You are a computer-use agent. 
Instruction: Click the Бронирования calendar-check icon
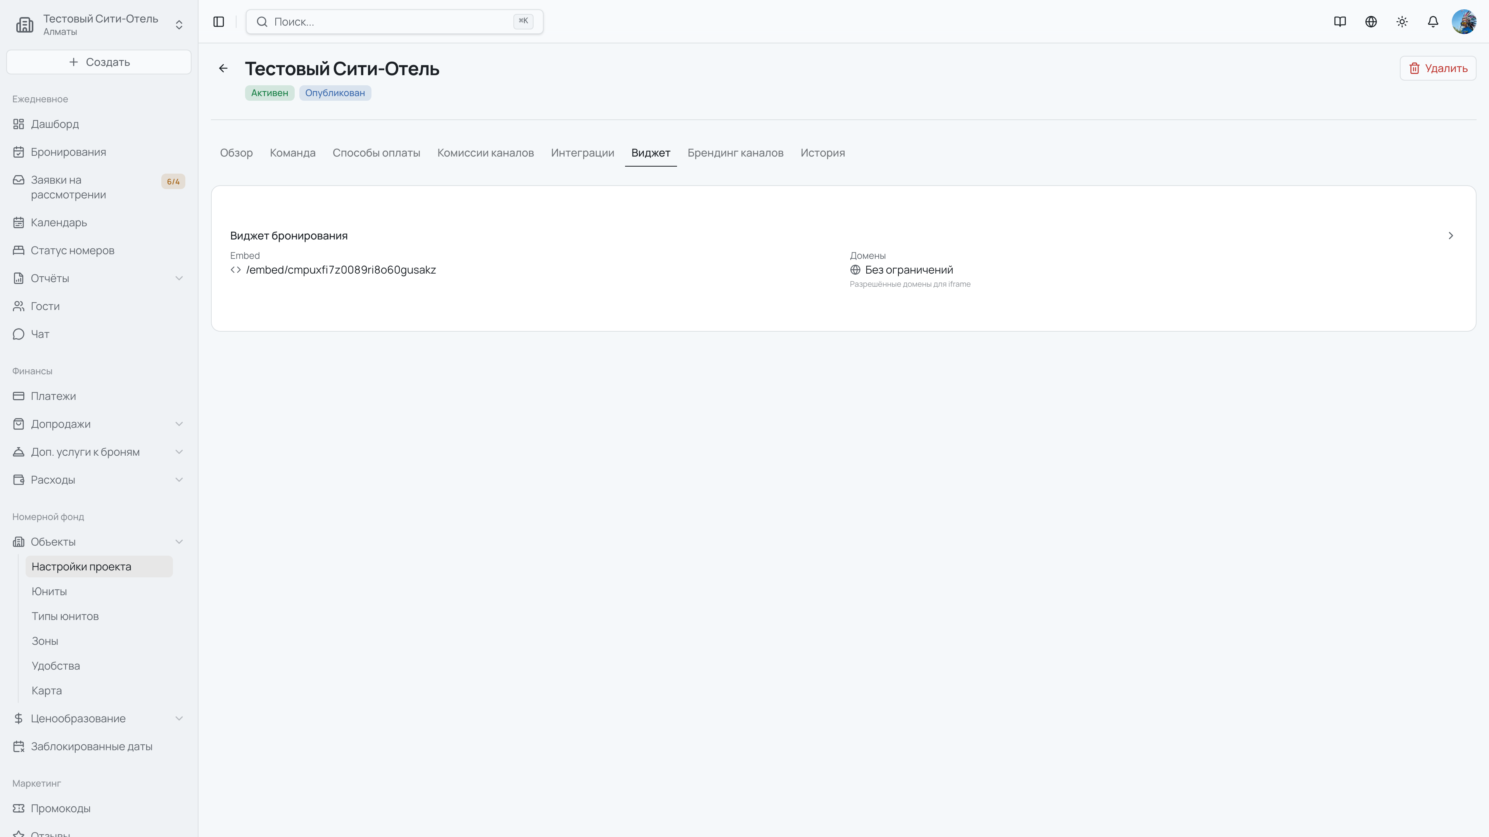[19, 152]
